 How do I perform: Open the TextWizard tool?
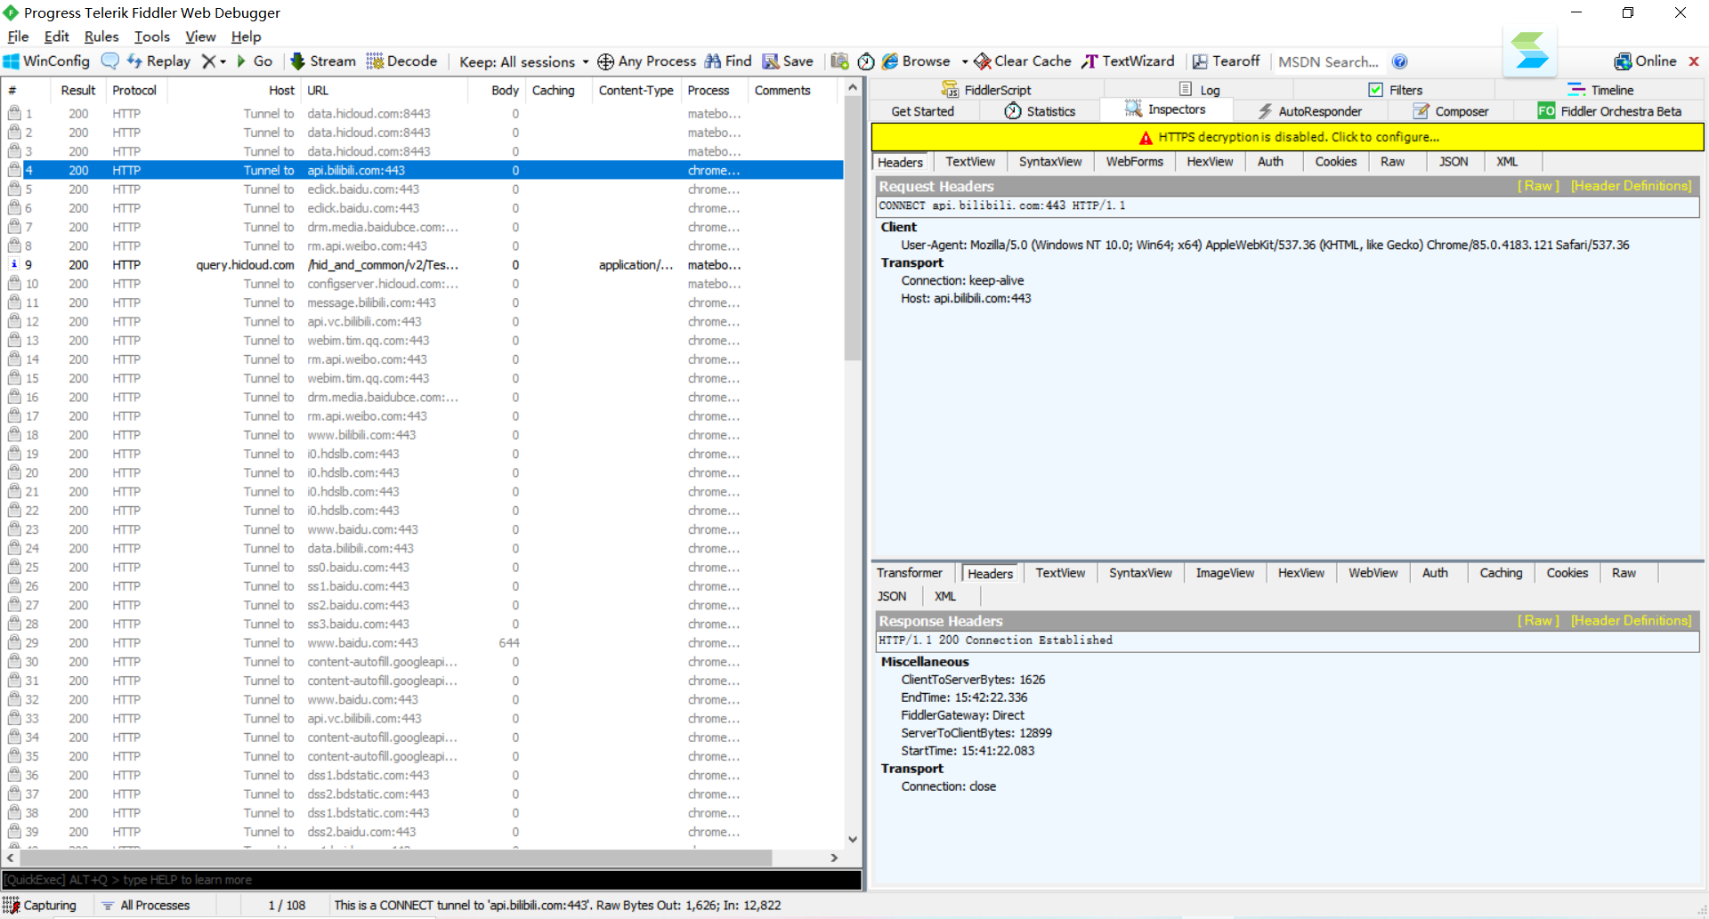[1128, 61]
